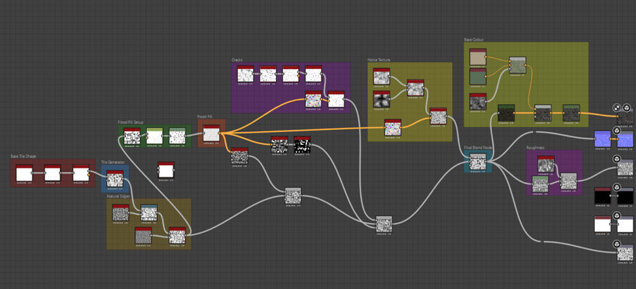Select pale-green header node in Flood Fill Setup
636x289 pixels.
coord(154,137)
